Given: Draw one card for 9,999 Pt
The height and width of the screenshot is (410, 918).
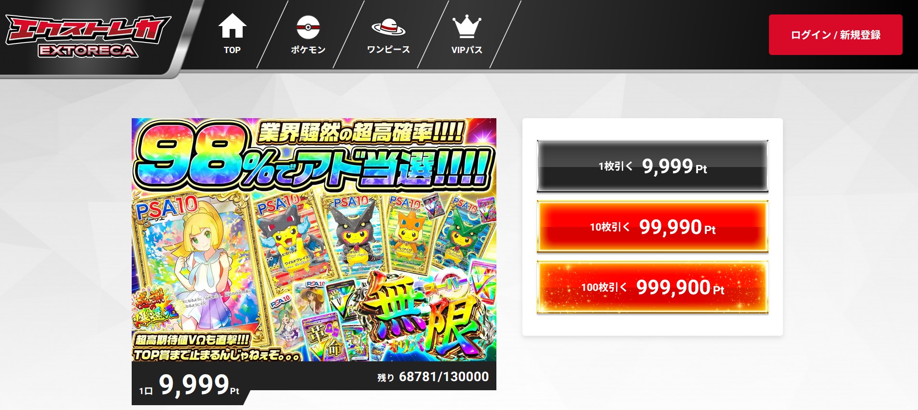Looking at the screenshot, I should pyautogui.click(x=652, y=166).
